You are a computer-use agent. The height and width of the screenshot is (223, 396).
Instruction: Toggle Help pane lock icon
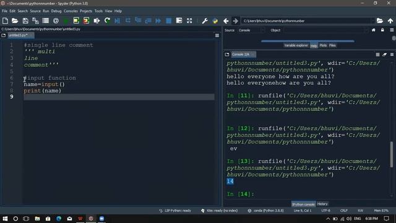[382, 30]
